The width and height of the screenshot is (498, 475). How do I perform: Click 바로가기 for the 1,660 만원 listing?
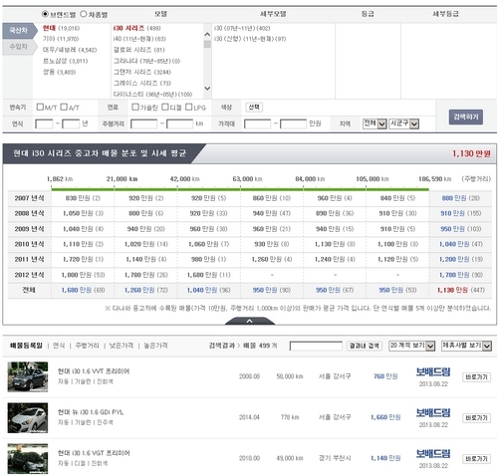pyautogui.click(x=476, y=418)
